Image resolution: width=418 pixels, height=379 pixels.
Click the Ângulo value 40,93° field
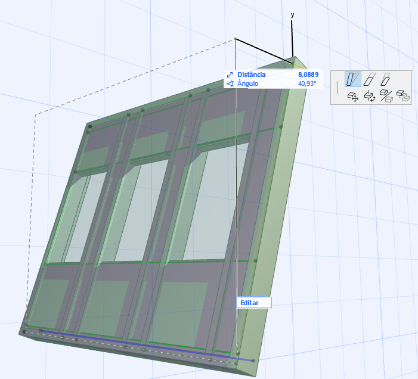tap(307, 83)
